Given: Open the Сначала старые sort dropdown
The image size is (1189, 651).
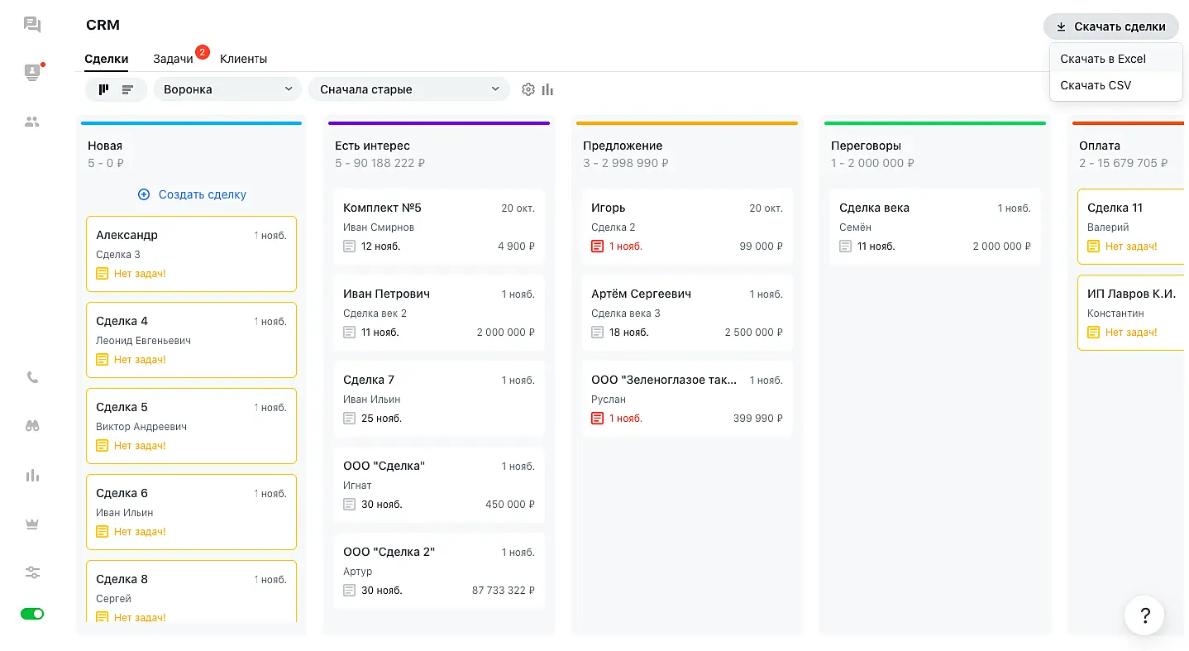Looking at the screenshot, I should [409, 89].
